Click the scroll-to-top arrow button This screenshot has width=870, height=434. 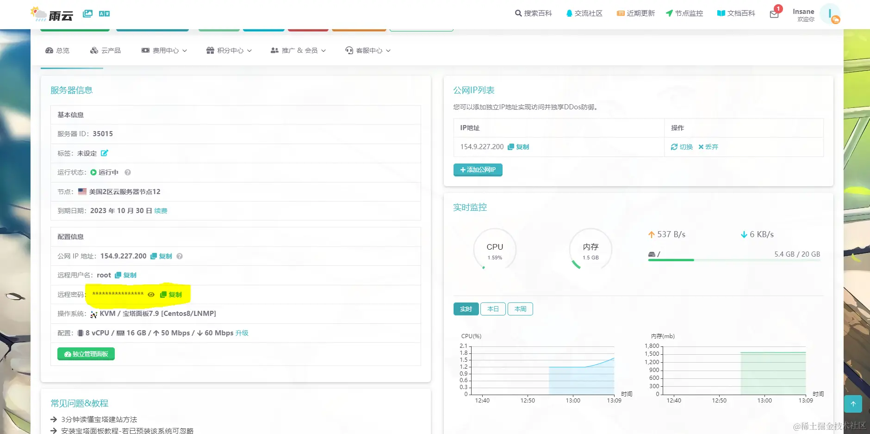[853, 404]
